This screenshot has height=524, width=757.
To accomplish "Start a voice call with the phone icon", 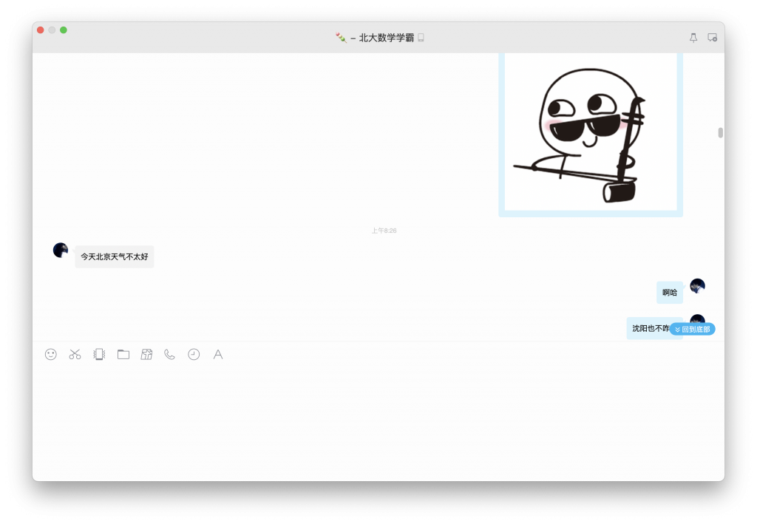I will [169, 355].
